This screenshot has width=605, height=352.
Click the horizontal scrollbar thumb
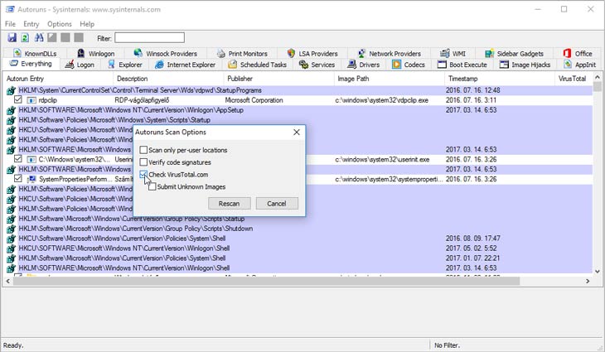[266, 281]
